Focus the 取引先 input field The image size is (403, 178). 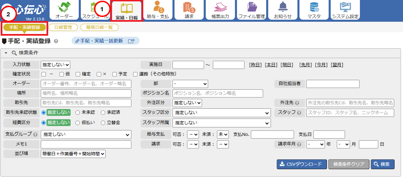pos(86,103)
